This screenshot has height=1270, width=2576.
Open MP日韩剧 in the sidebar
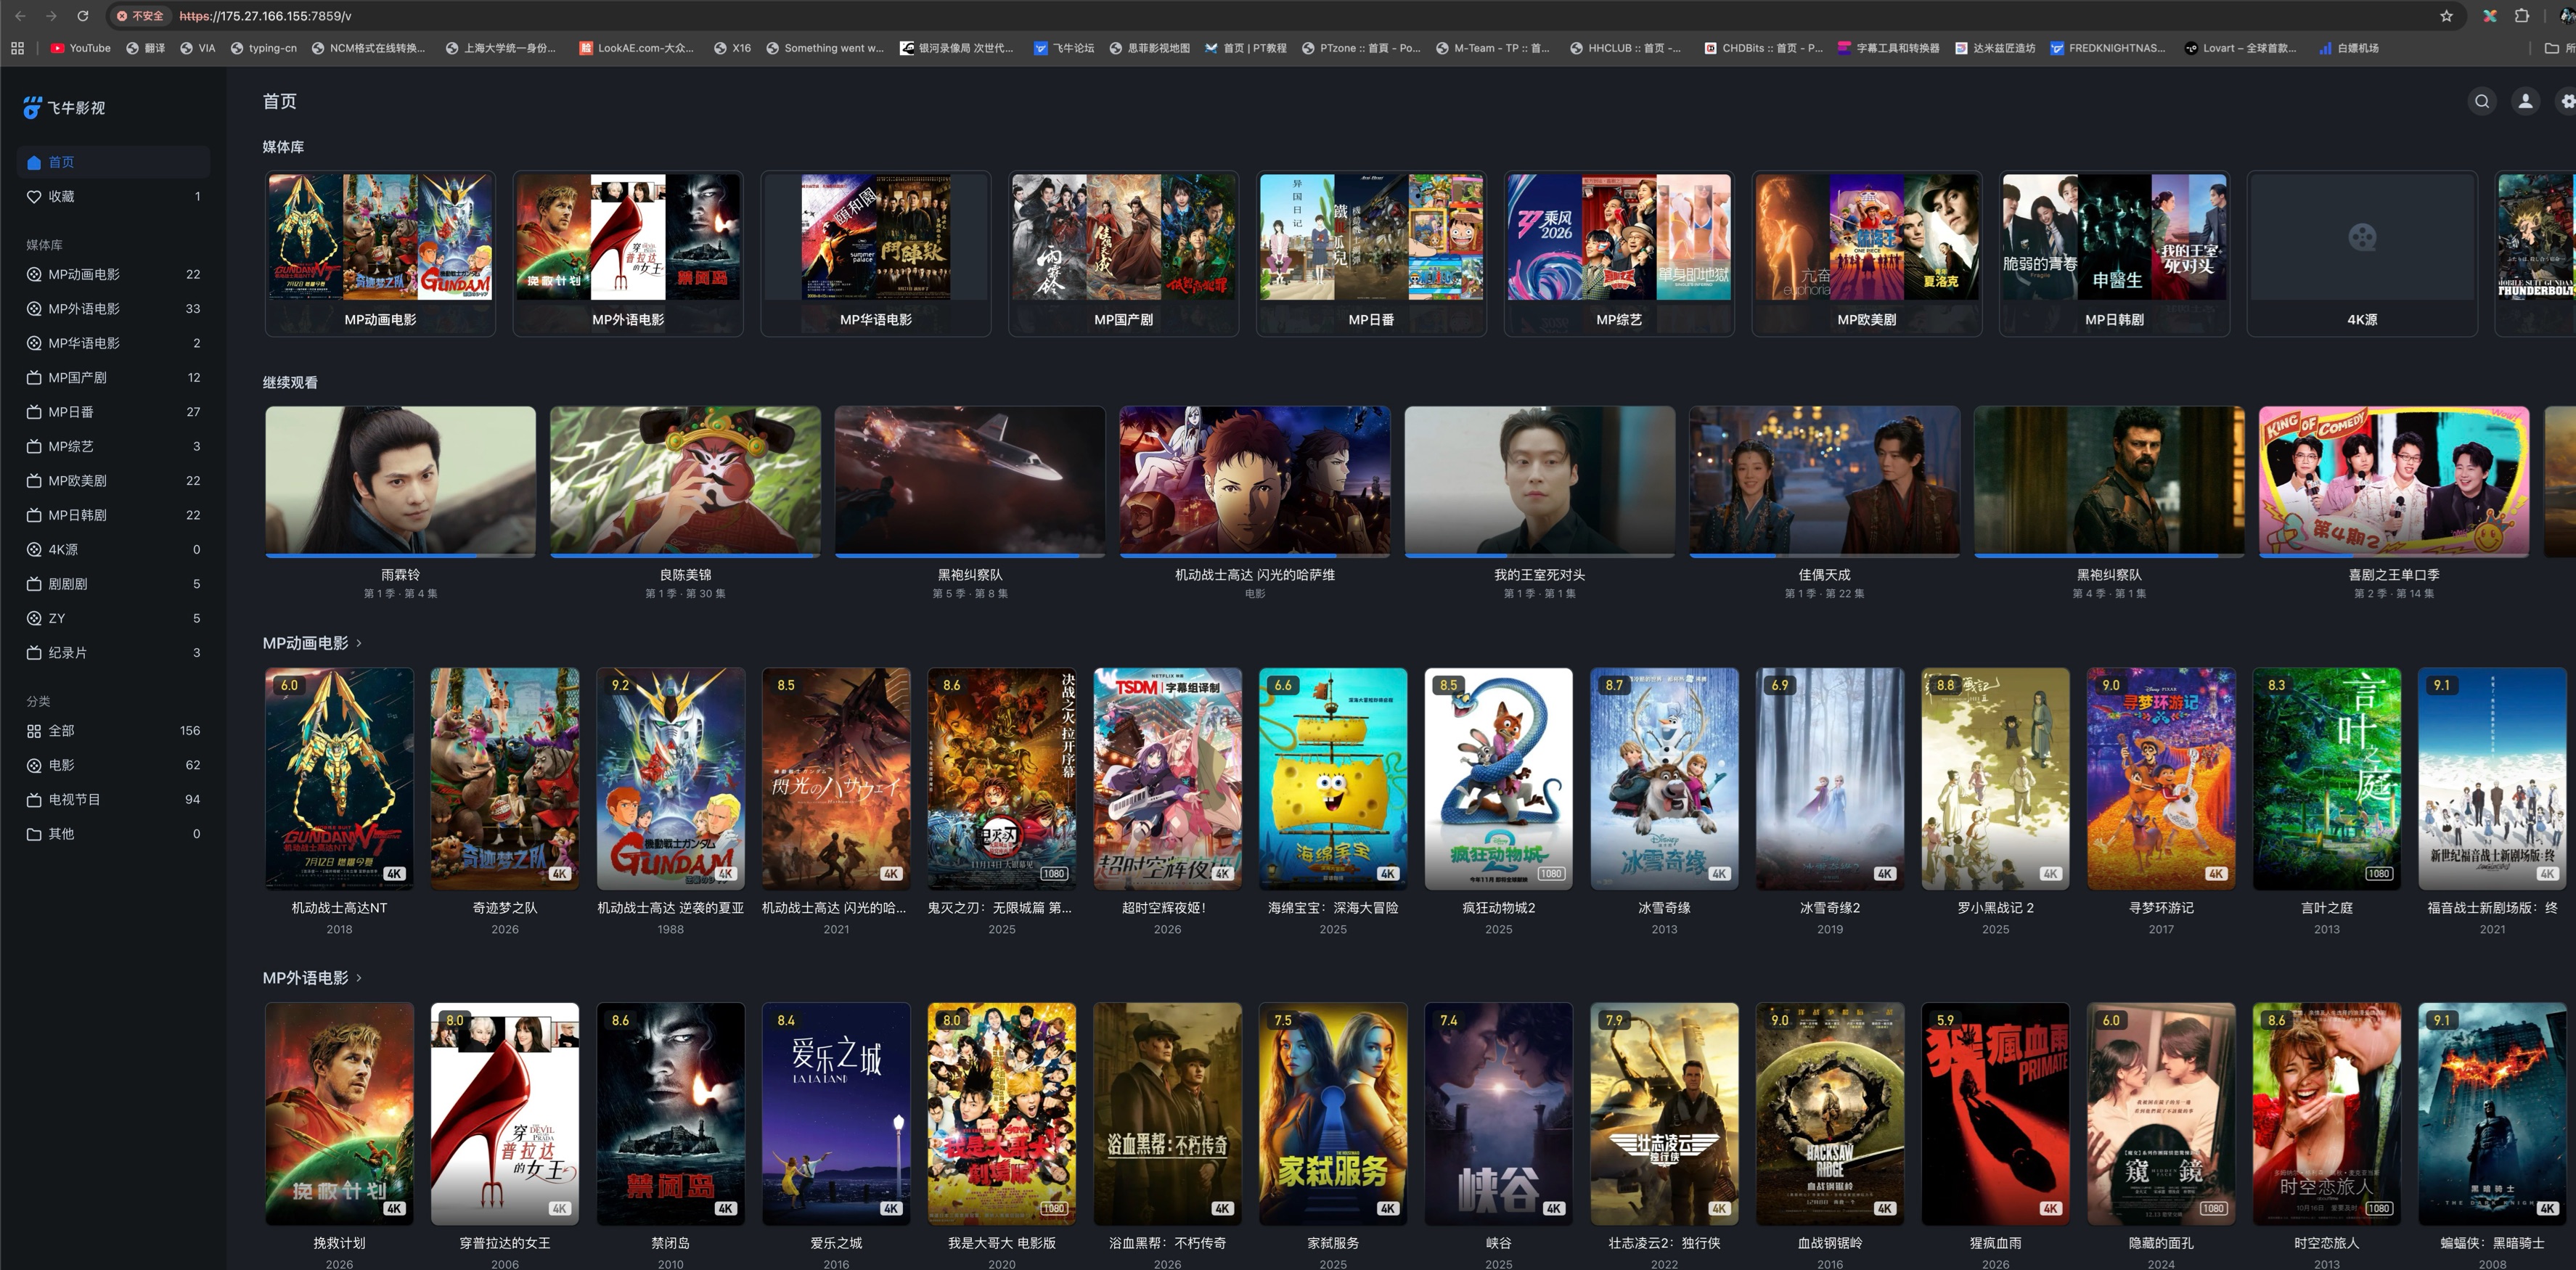(113, 515)
